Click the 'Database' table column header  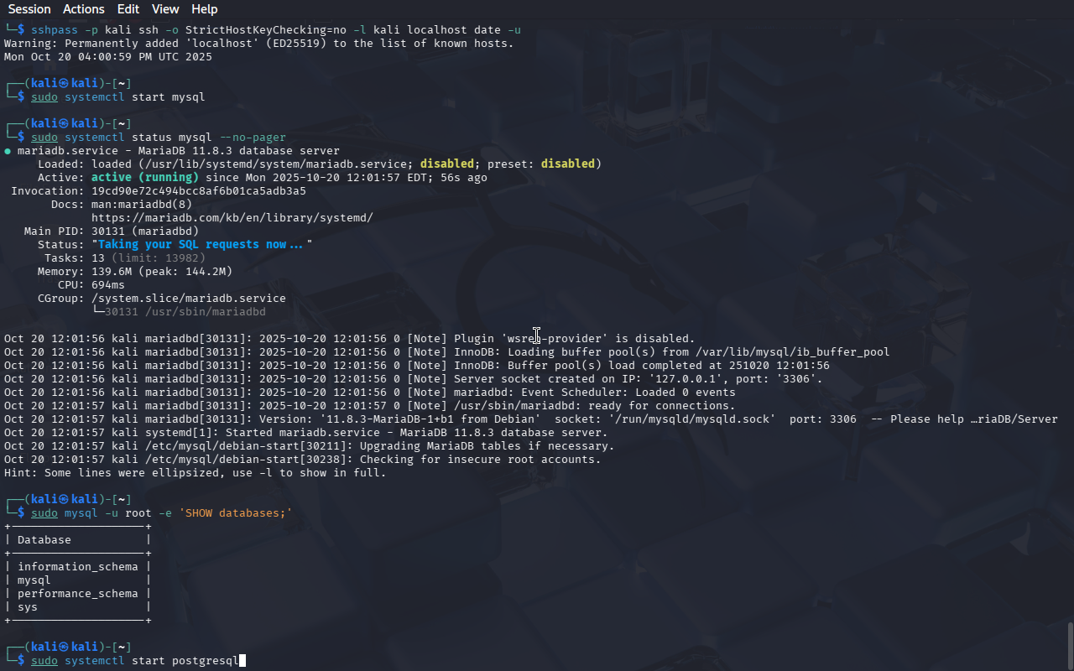point(44,540)
